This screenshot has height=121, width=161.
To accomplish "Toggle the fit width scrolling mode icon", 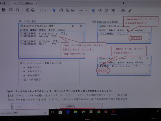I will coord(93,11).
